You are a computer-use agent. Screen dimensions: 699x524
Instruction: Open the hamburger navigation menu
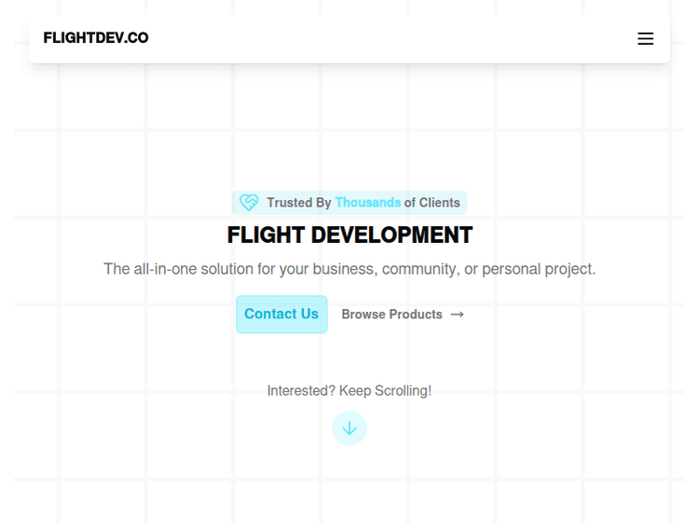645,39
